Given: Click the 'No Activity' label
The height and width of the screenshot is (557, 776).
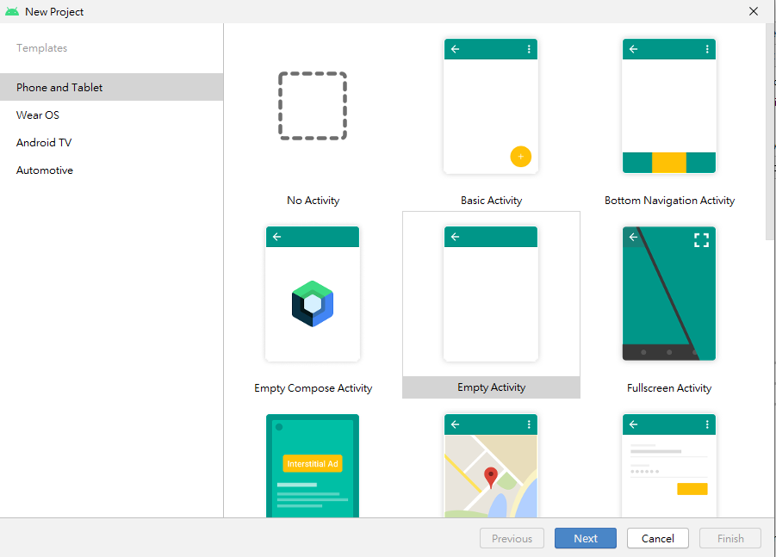Looking at the screenshot, I should coord(314,201).
